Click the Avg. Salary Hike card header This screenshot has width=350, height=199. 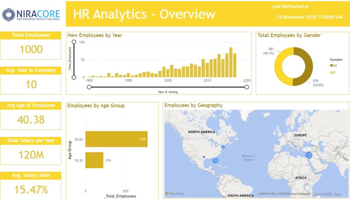[31, 175]
